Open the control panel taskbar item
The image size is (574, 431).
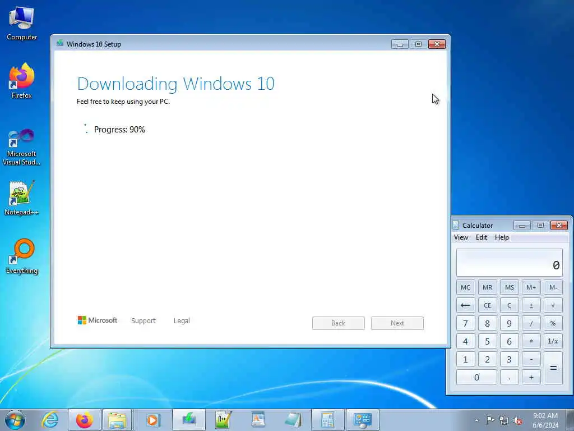(363, 420)
